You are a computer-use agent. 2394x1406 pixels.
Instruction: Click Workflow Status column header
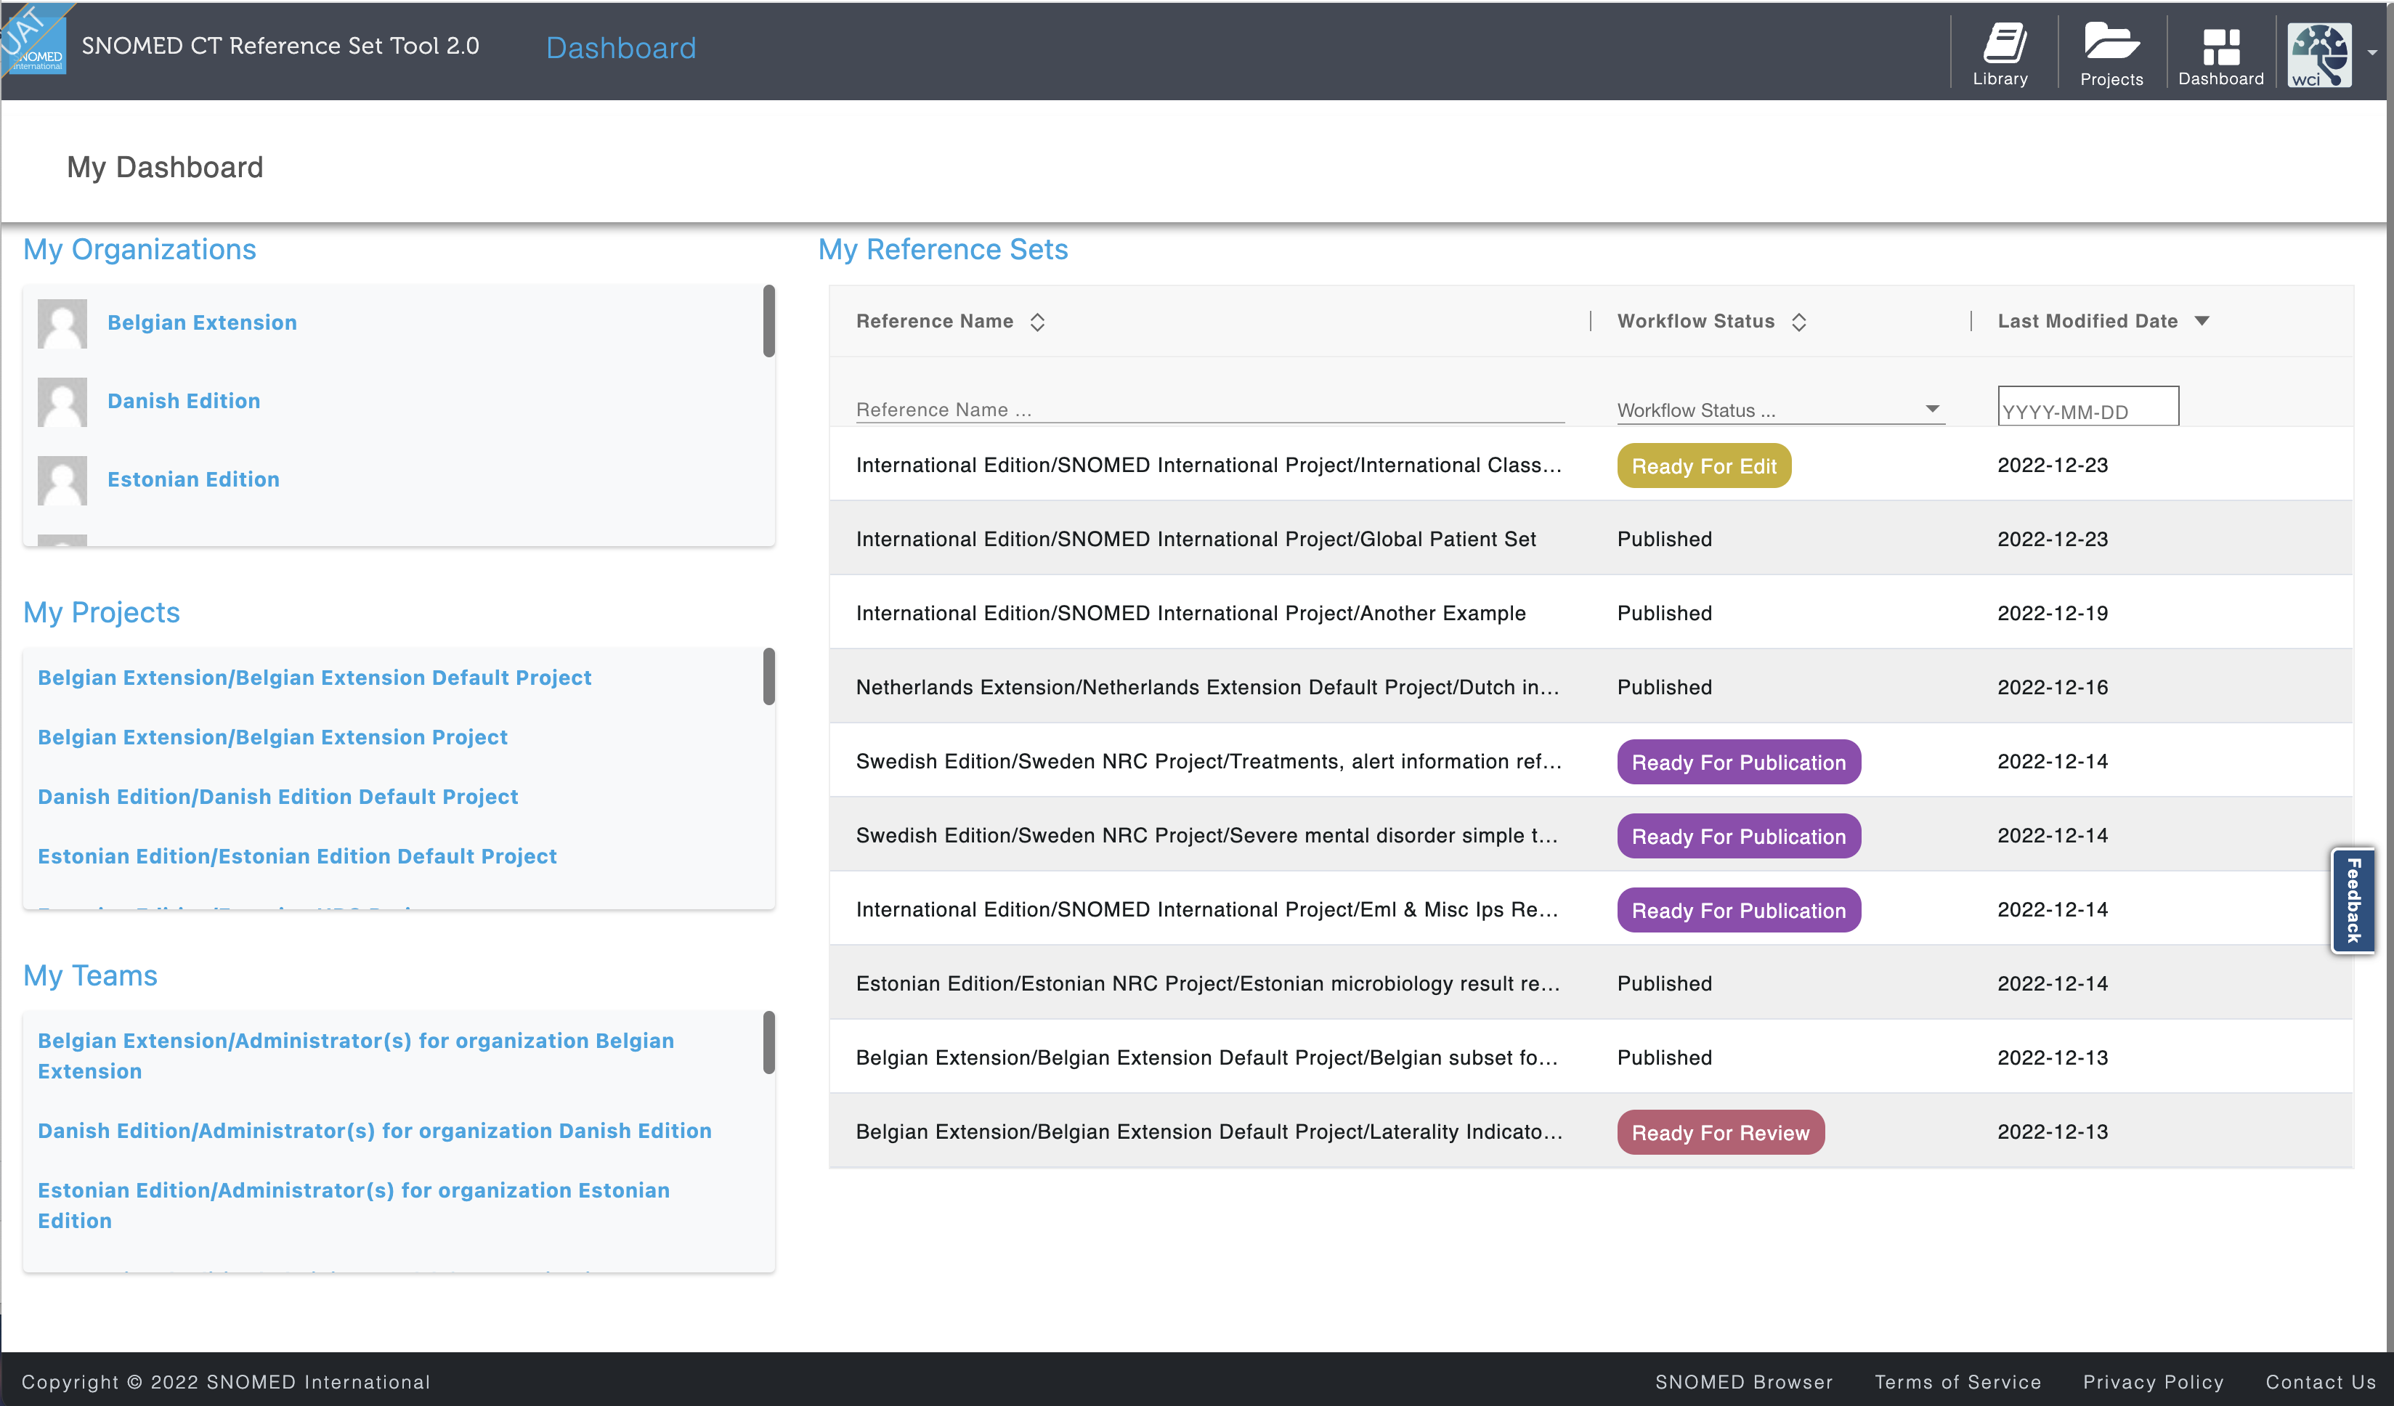1696,322
